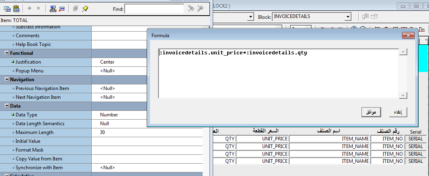
Task: Click the Paste Properties clipboard icon
Action: tap(16, 8)
